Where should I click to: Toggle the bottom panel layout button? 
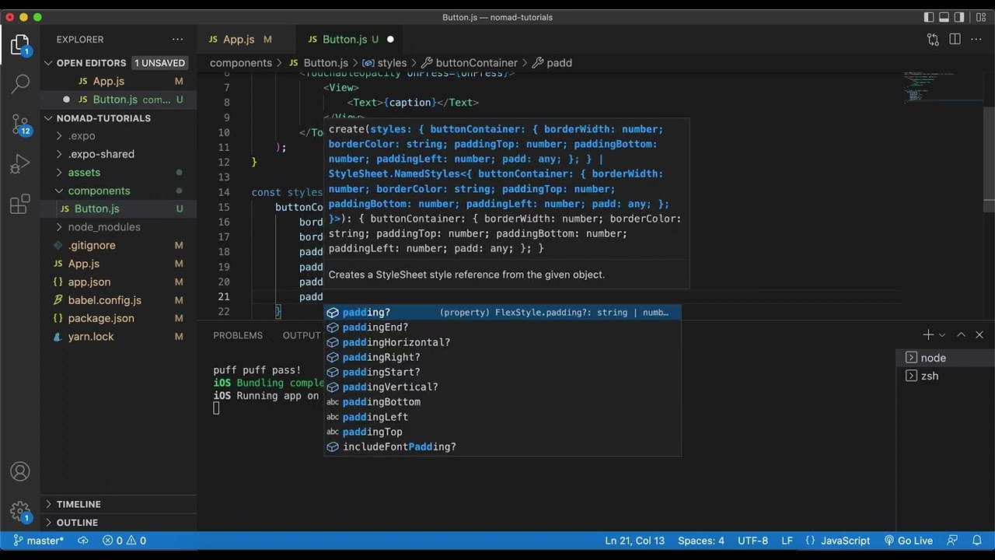click(x=944, y=17)
